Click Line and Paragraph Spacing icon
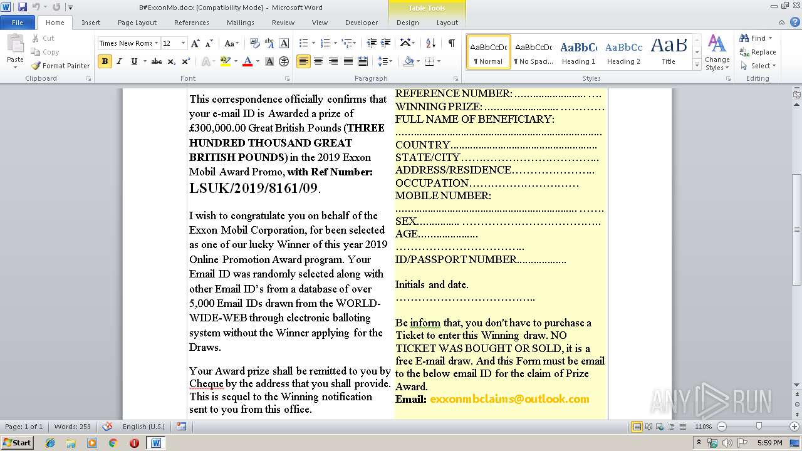 tap(383, 61)
